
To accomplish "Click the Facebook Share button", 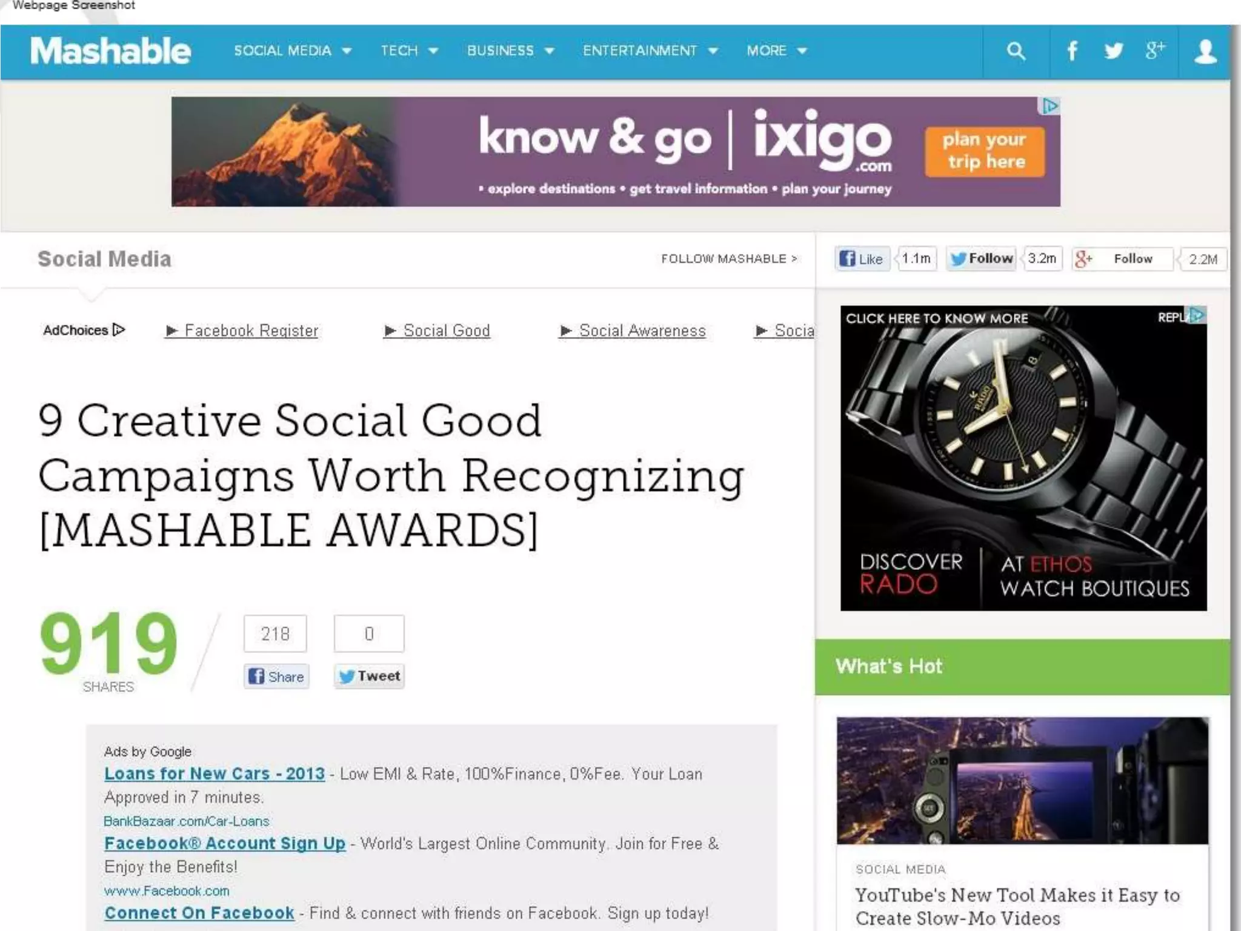I will coord(276,676).
